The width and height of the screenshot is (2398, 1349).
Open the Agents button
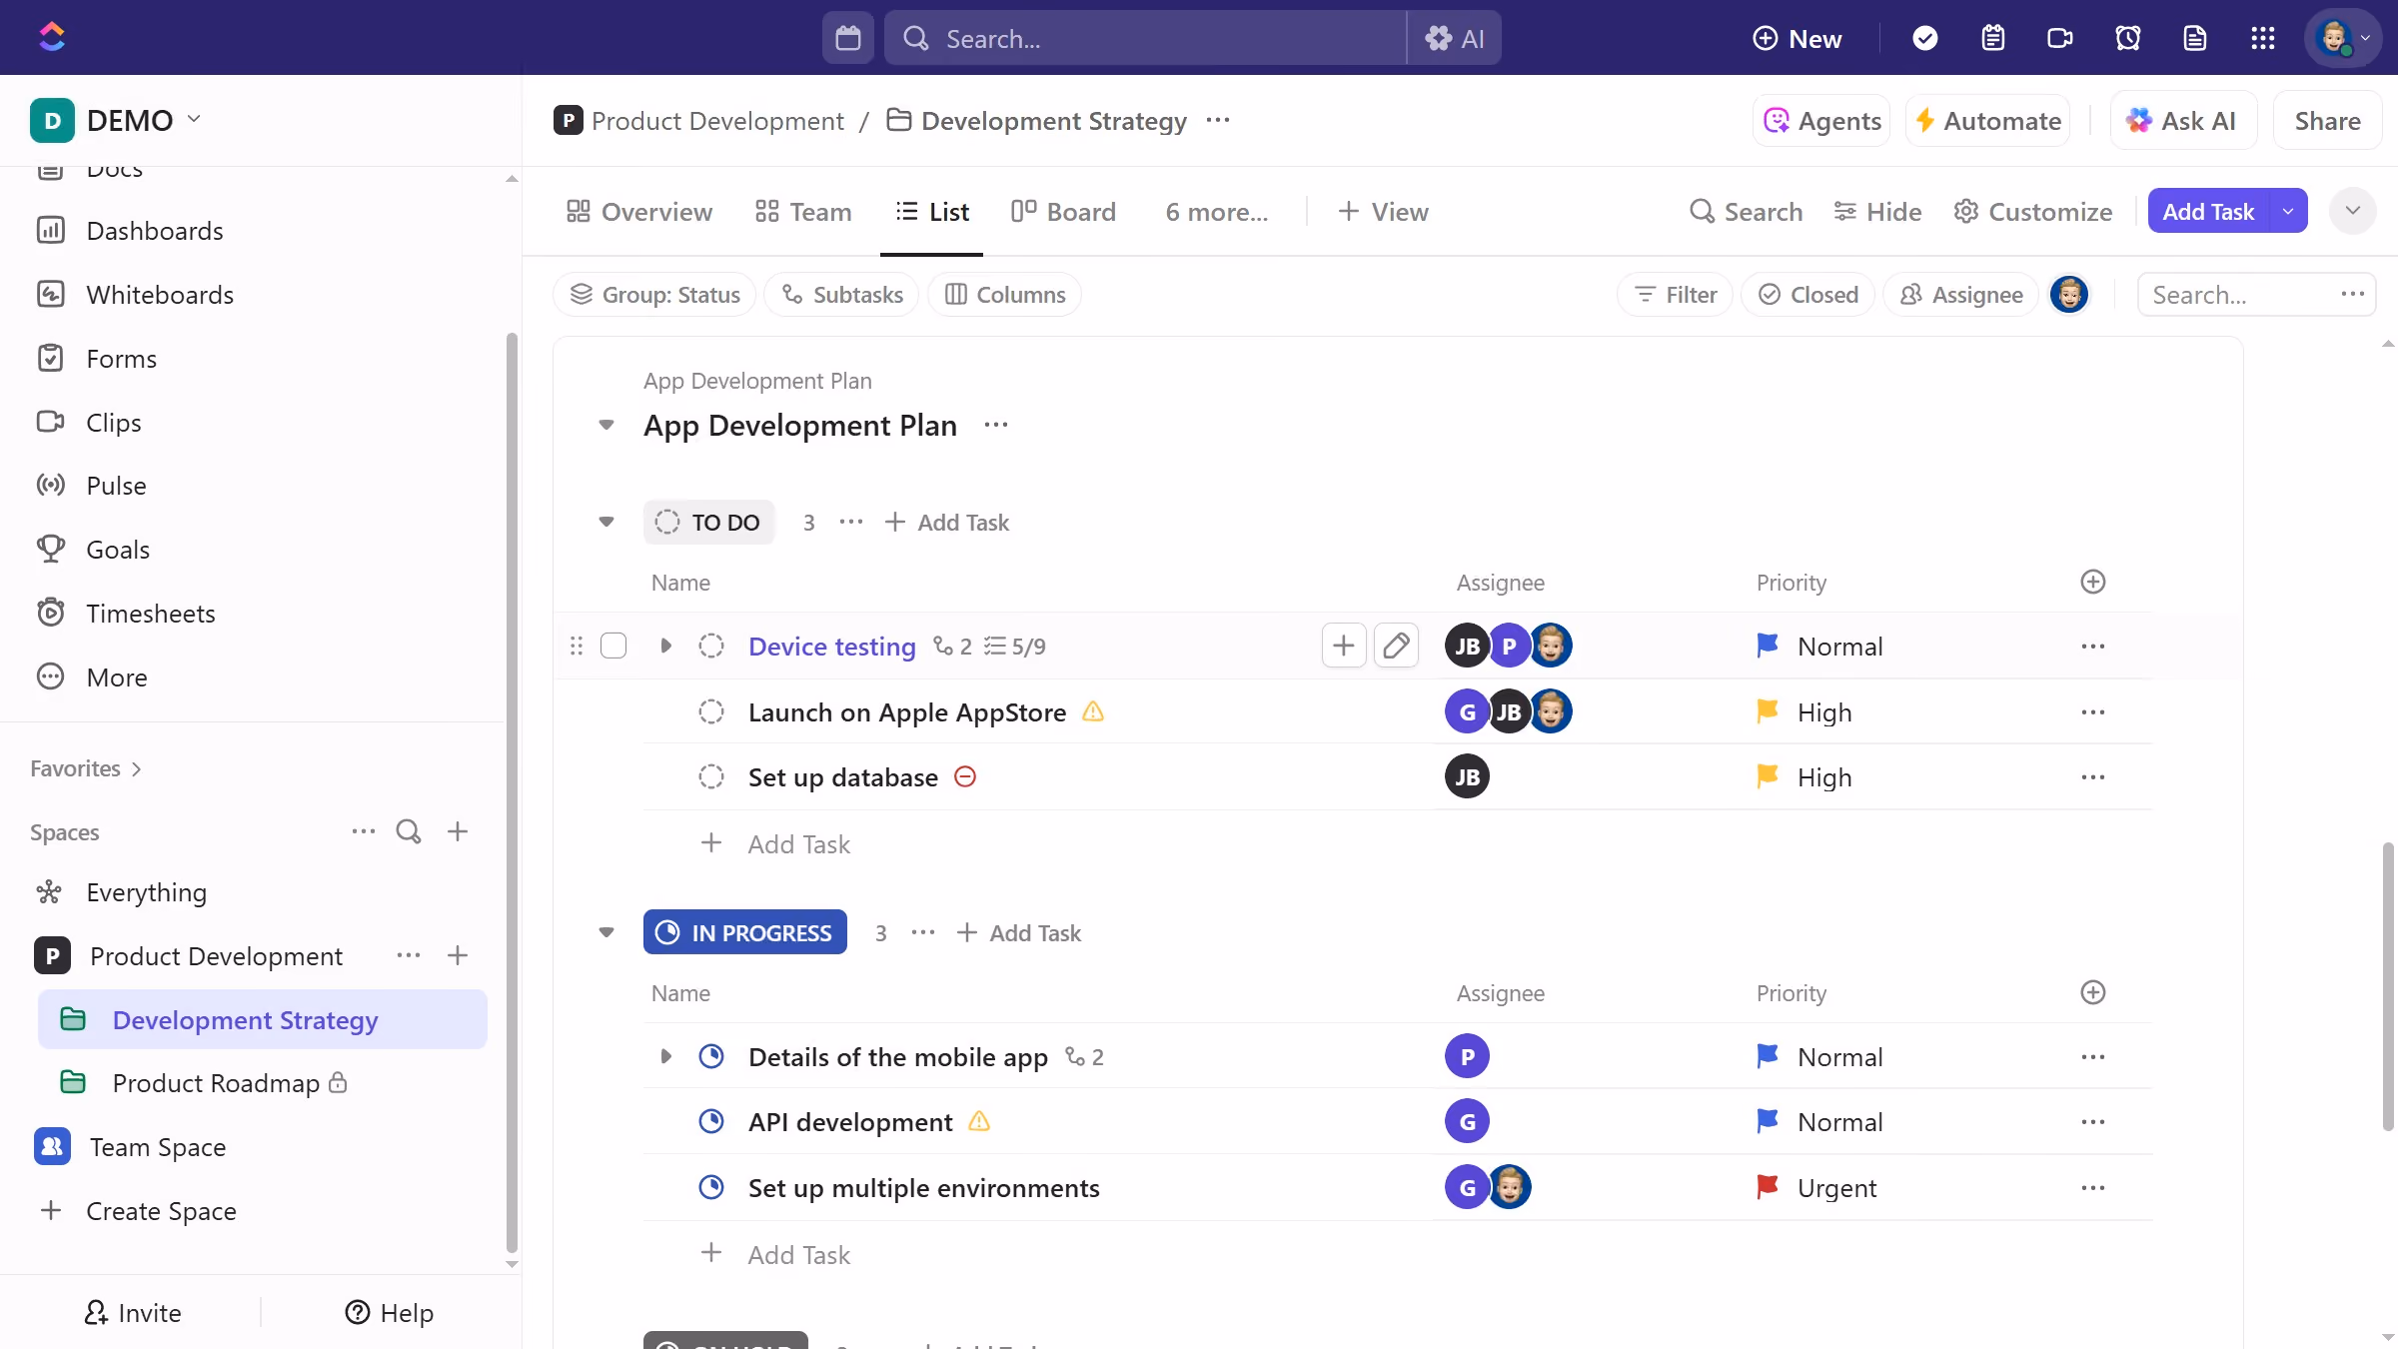point(1821,121)
